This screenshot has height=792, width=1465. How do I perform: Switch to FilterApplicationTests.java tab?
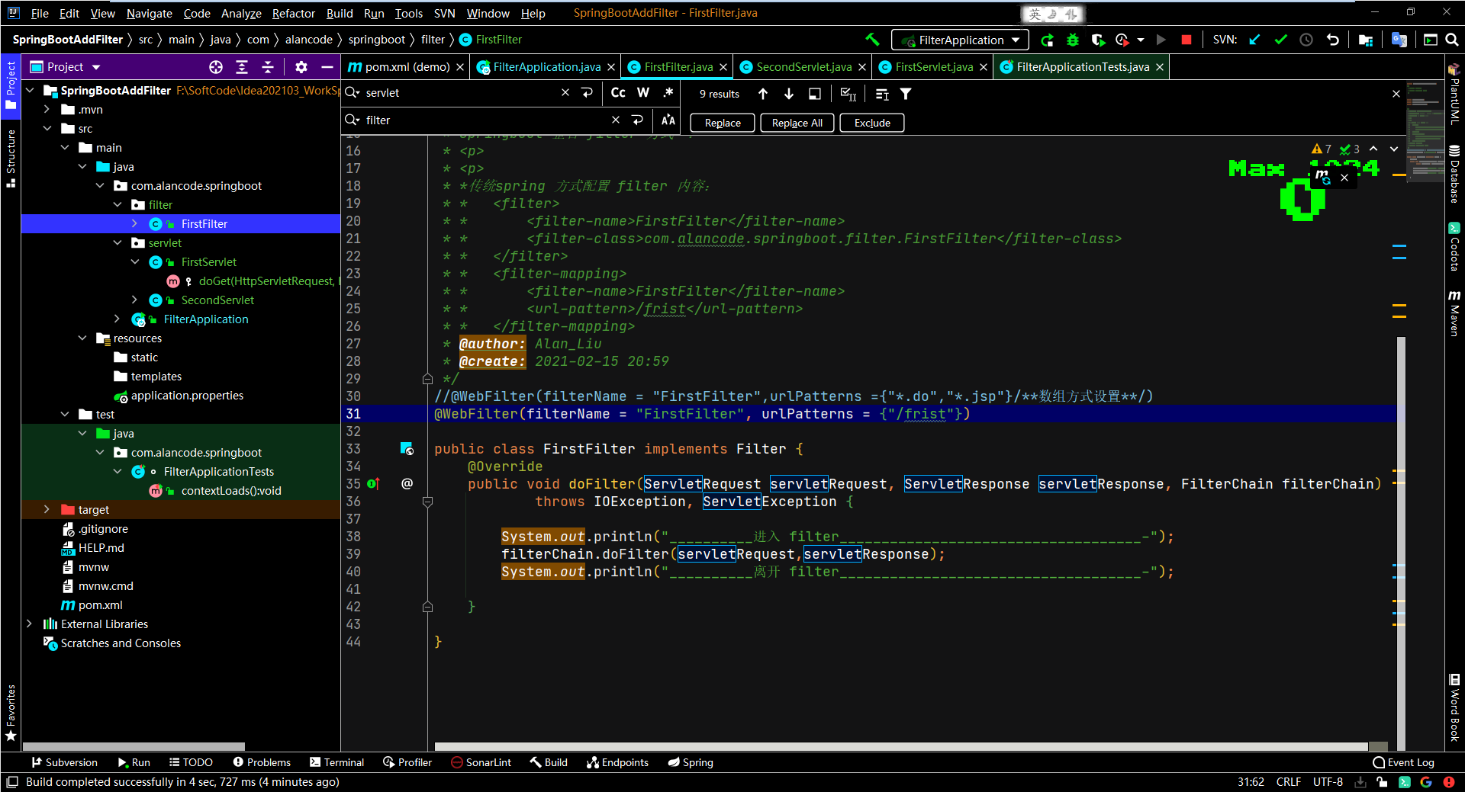(x=1082, y=67)
